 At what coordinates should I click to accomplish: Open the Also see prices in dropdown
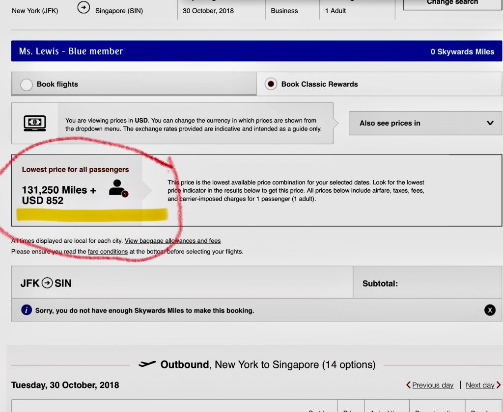click(425, 123)
